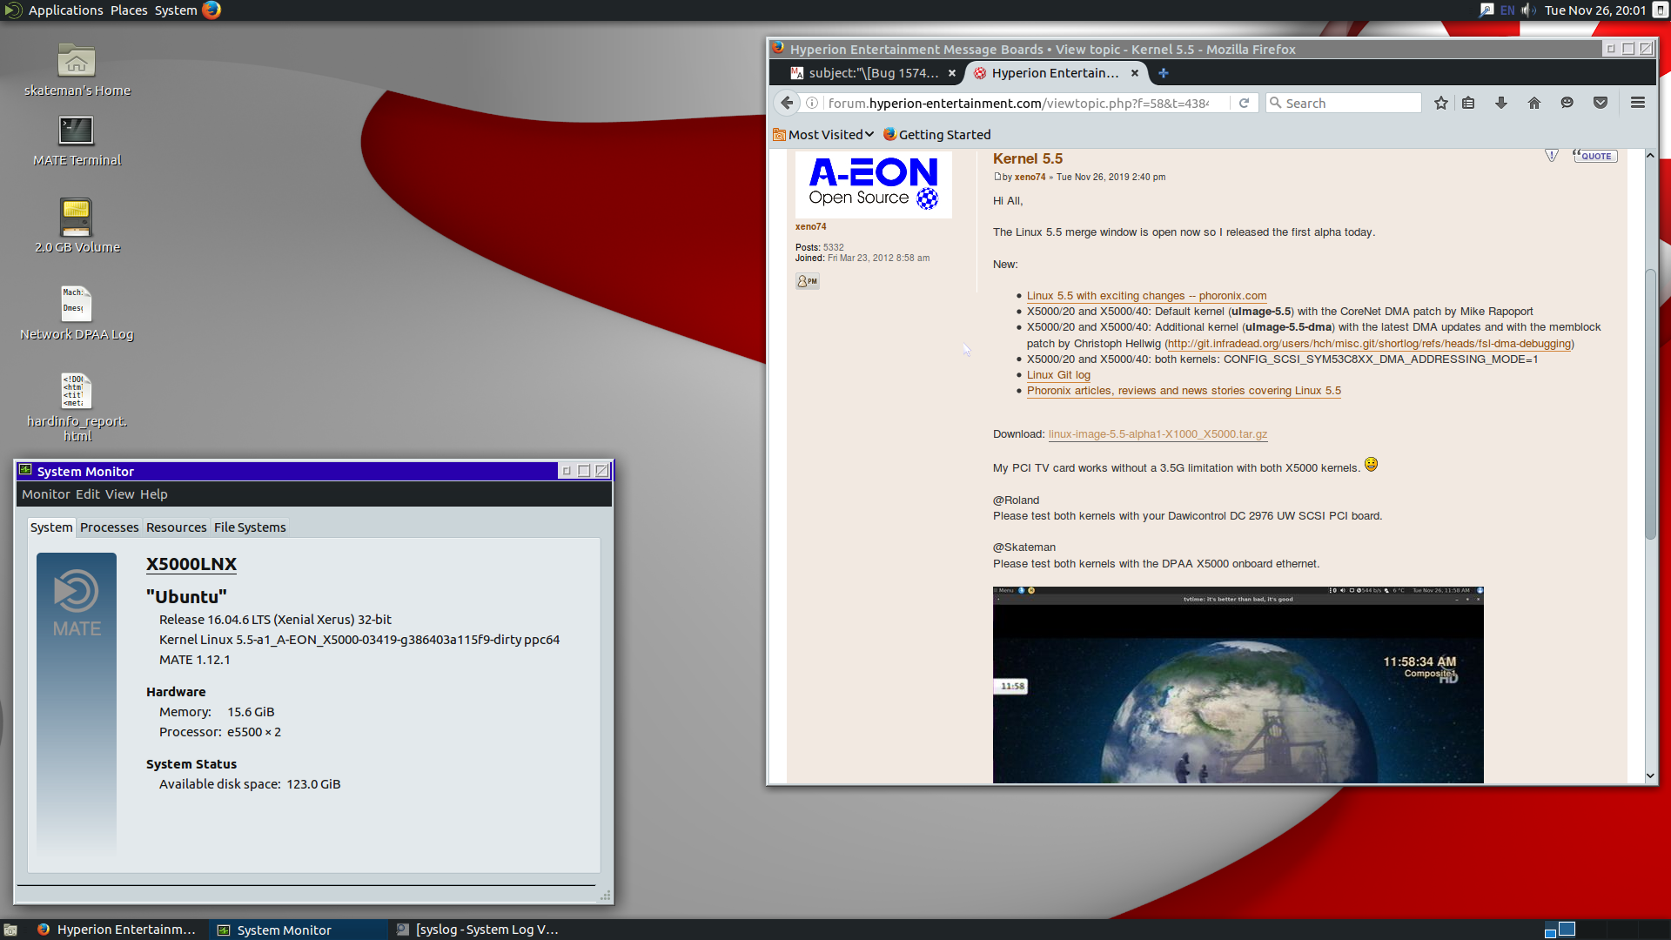This screenshot has width=1671, height=940.
Task: Click A-EON Open Source avatar image
Action: coord(874,184)
